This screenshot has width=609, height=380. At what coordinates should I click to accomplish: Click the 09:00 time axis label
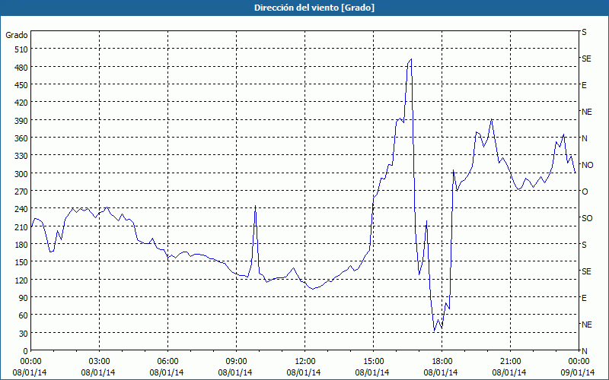236,362
